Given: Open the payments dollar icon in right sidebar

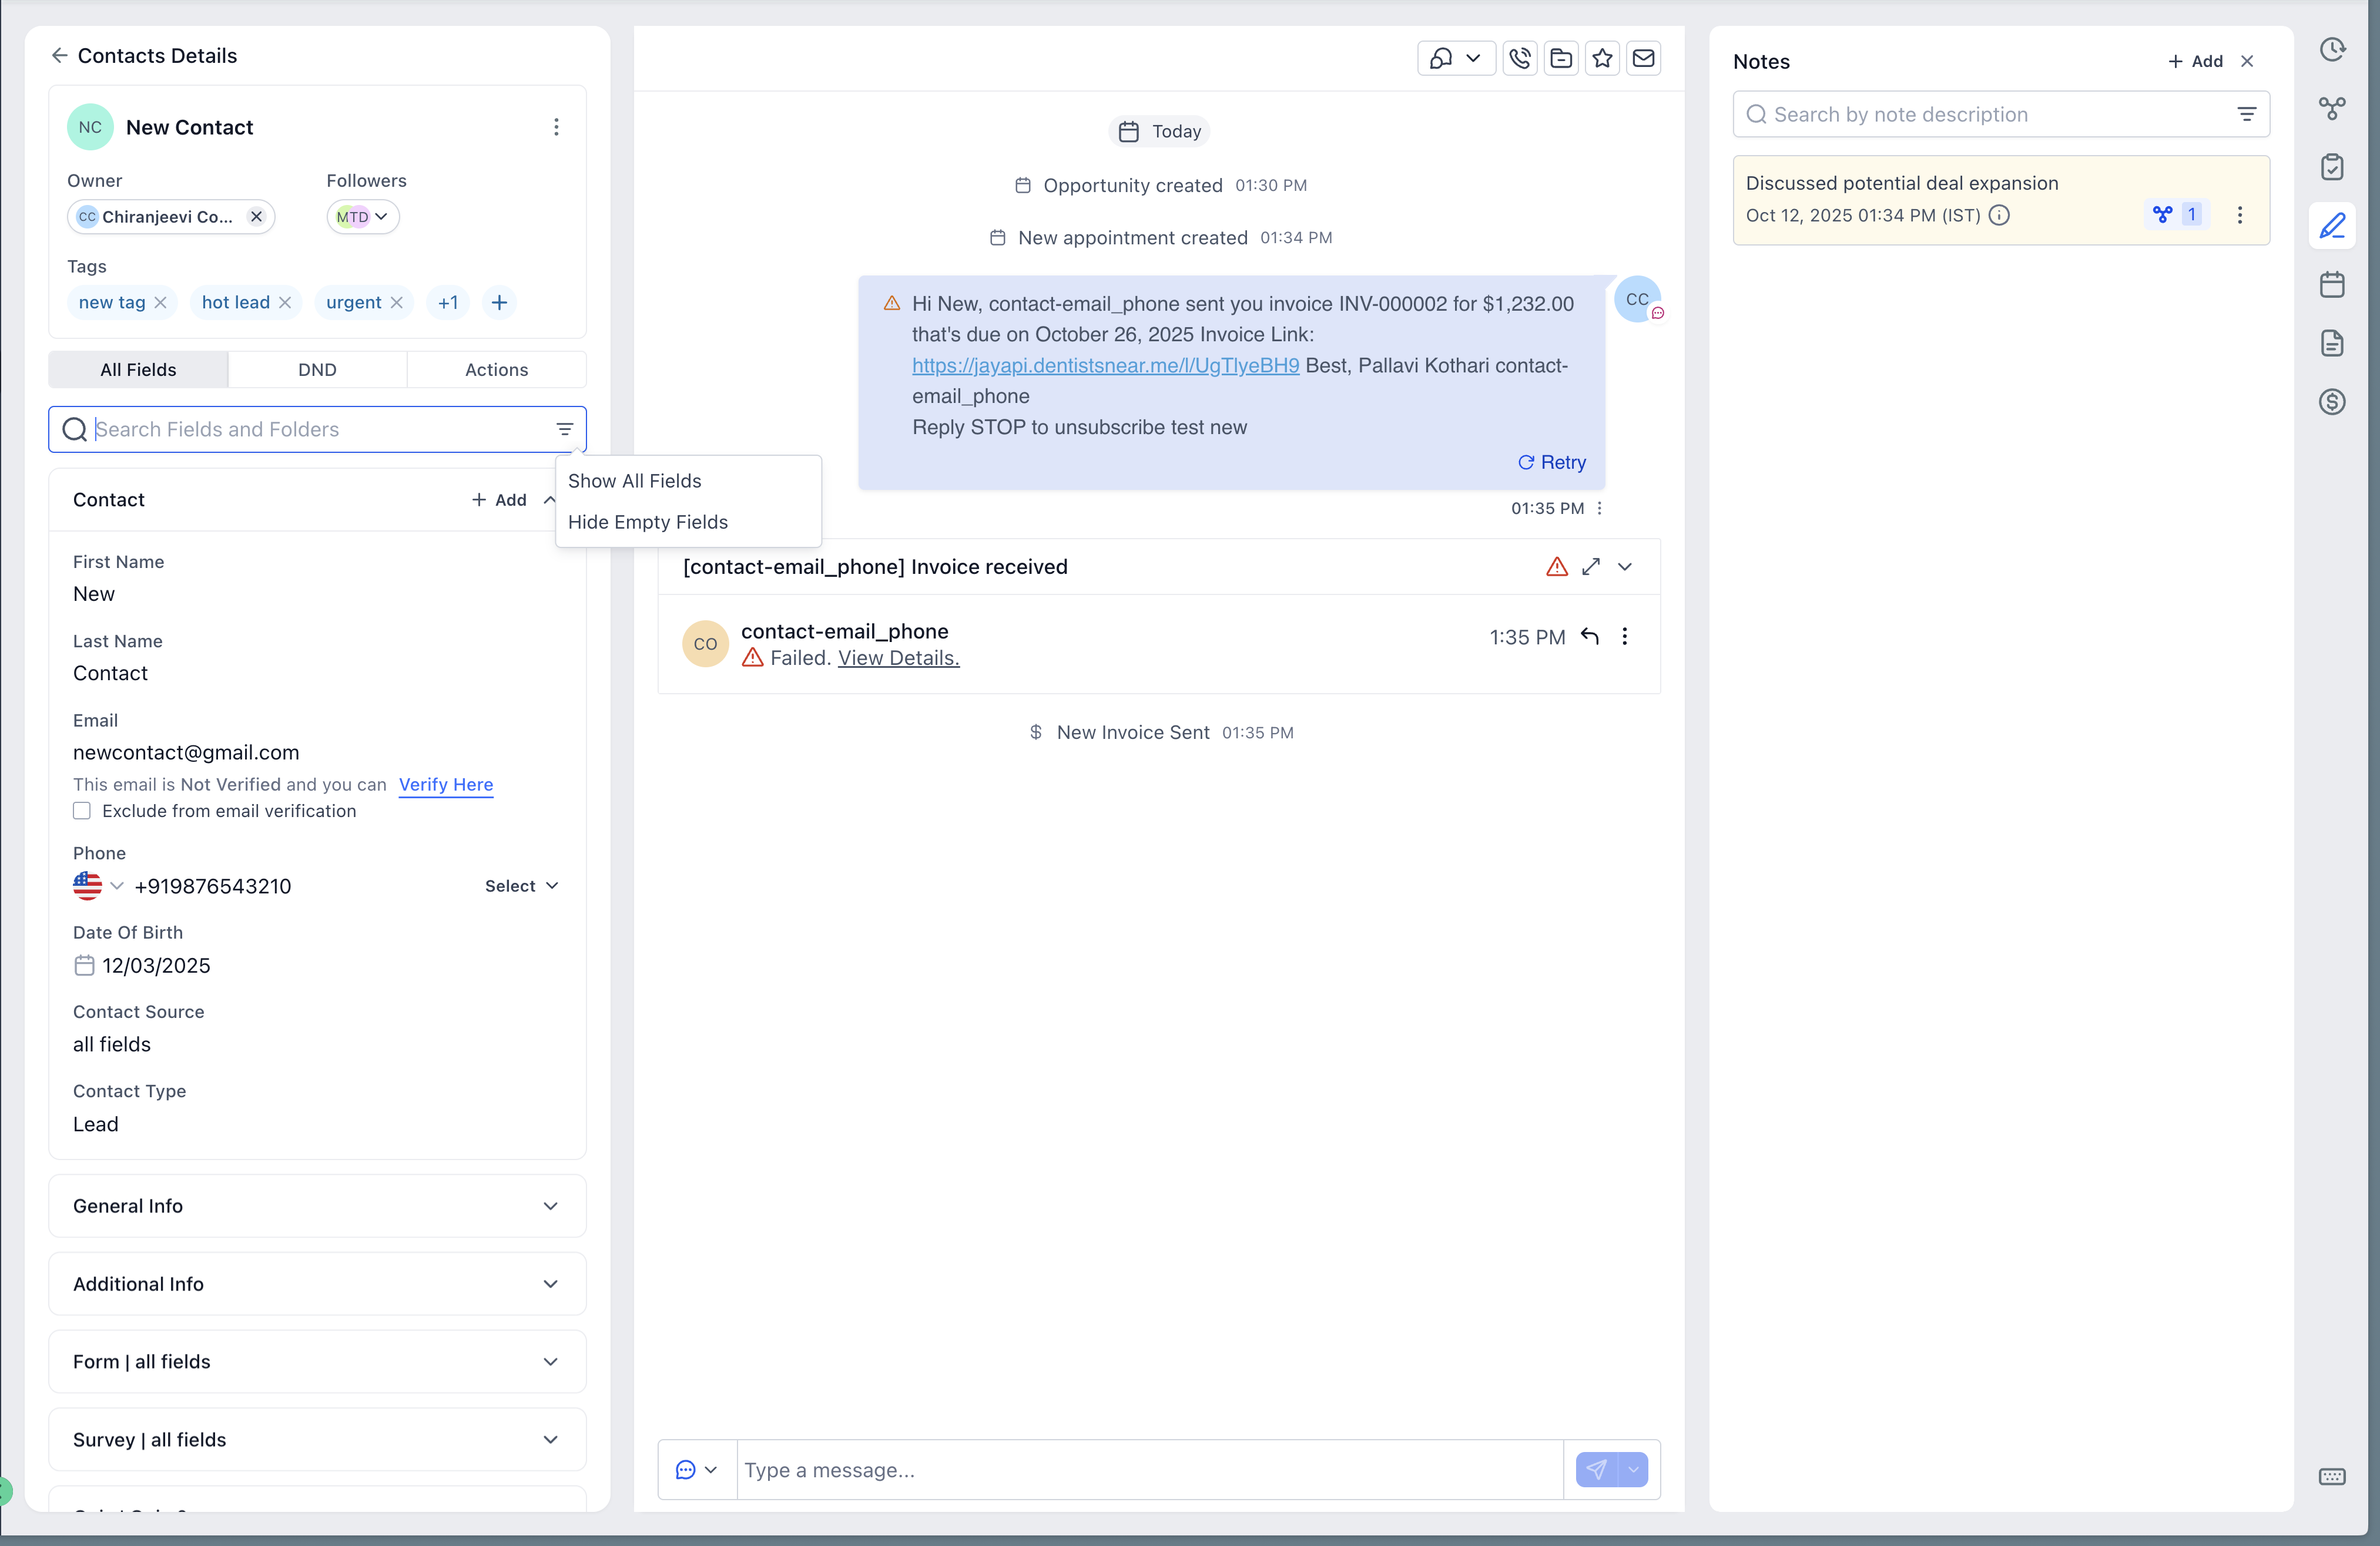Looking at the screenshot, I should point(2331,402).
